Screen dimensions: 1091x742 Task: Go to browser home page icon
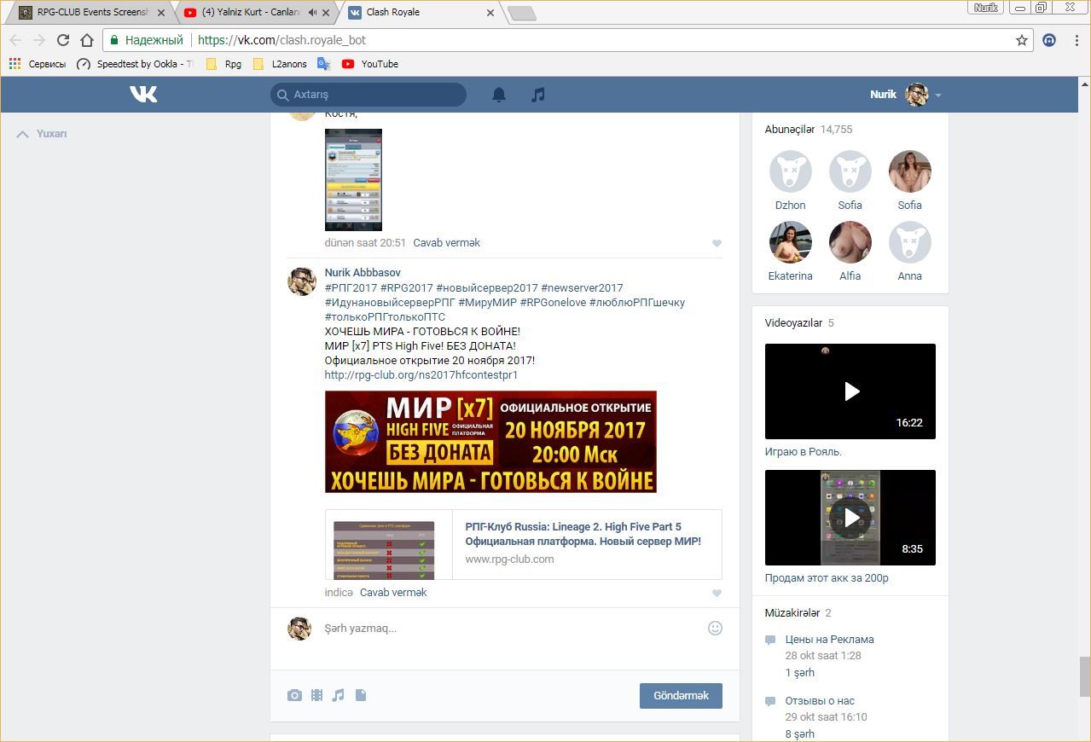point(87,40)
